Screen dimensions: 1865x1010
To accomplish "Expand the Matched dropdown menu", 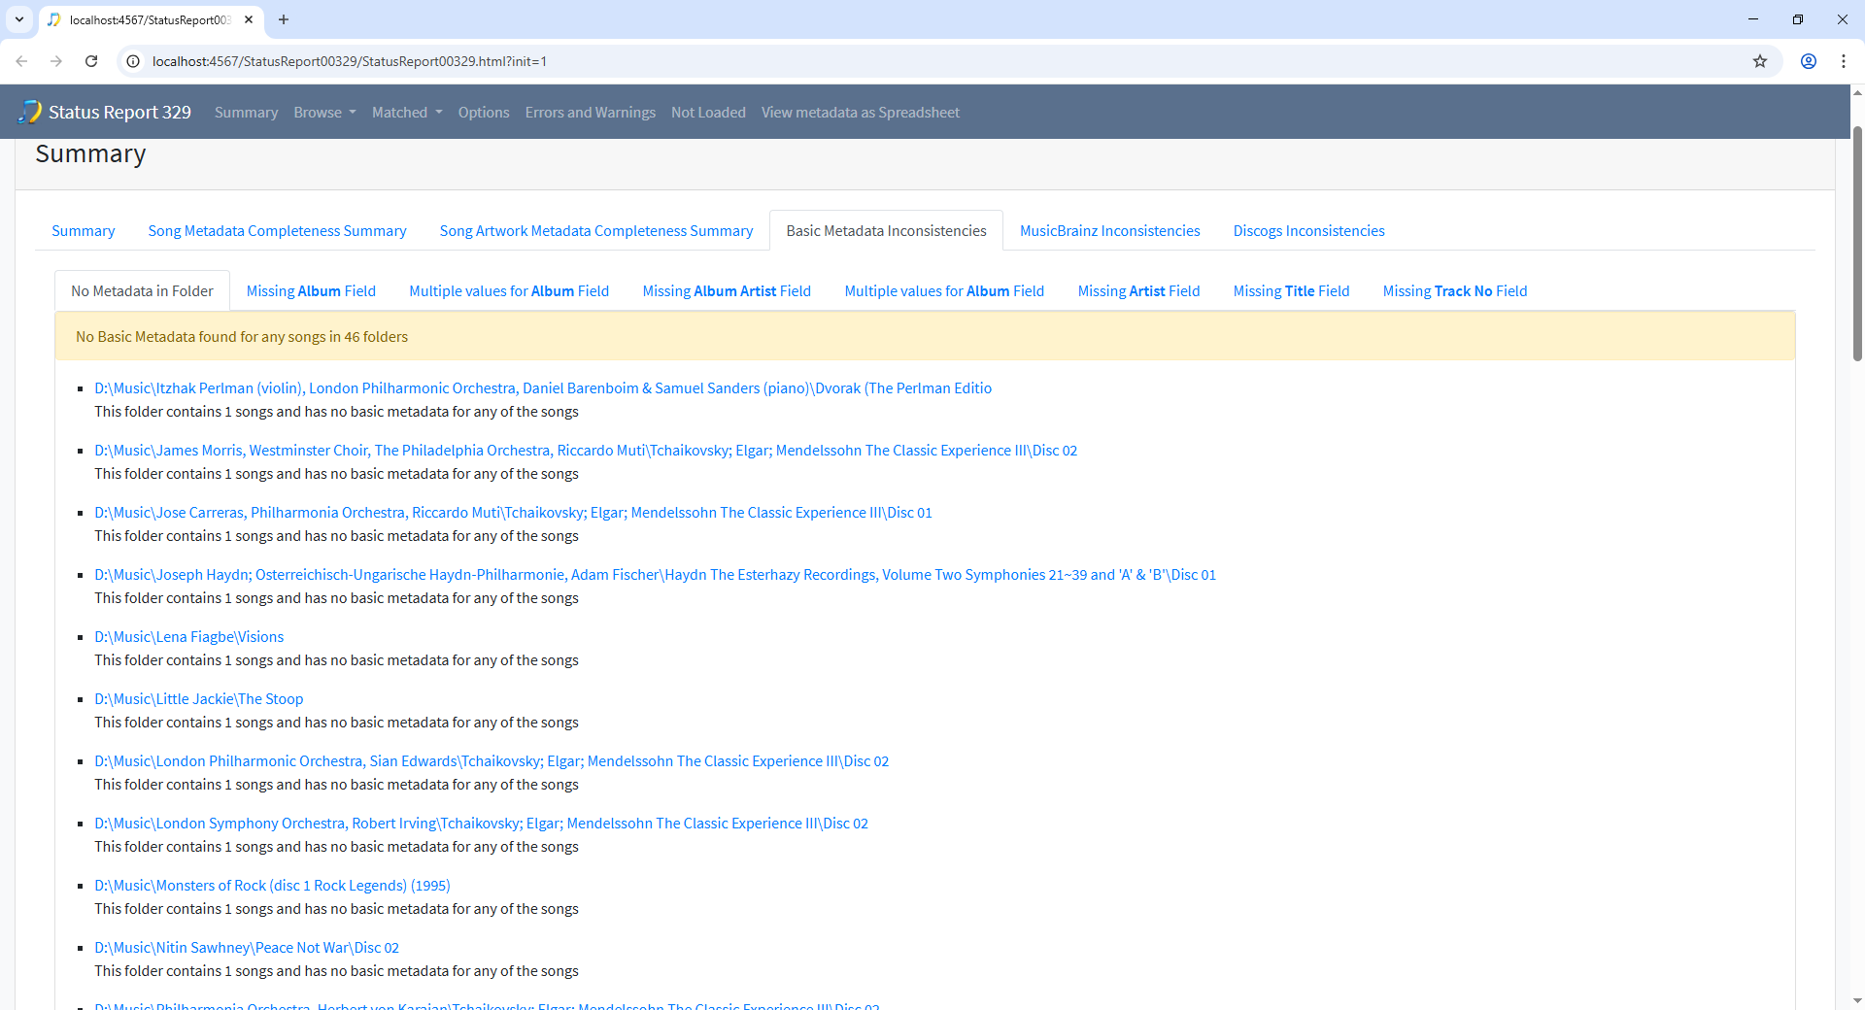I will 407,113.
